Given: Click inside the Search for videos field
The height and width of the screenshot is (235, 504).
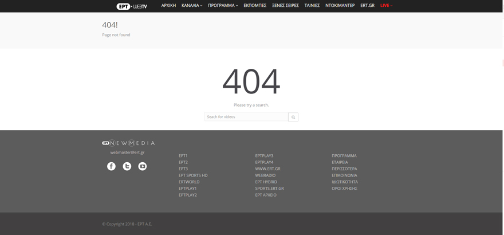Looking at the screenshot, I should click(246, 117).
